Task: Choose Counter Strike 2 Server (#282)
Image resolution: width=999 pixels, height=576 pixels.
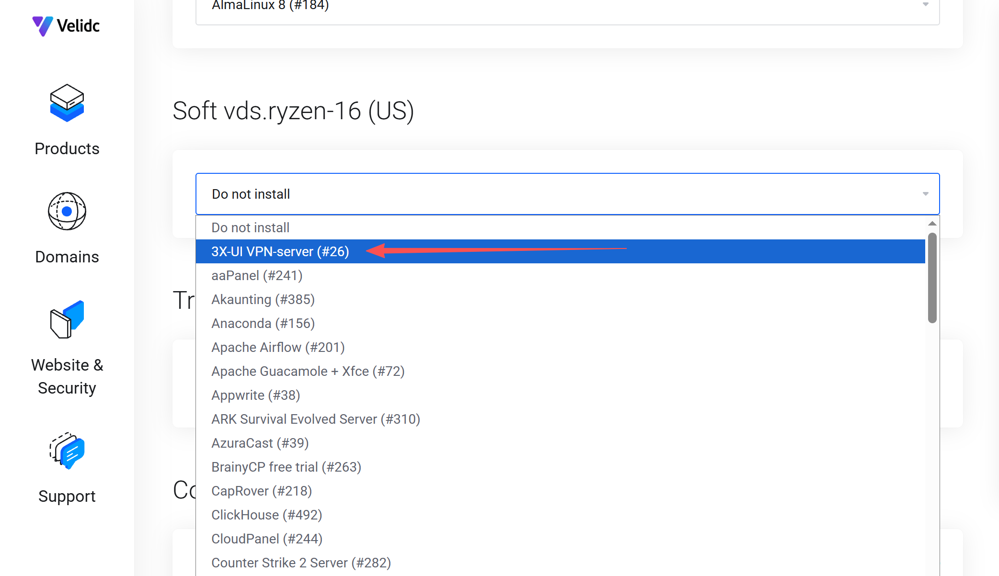Action: (x=301, y=563)
